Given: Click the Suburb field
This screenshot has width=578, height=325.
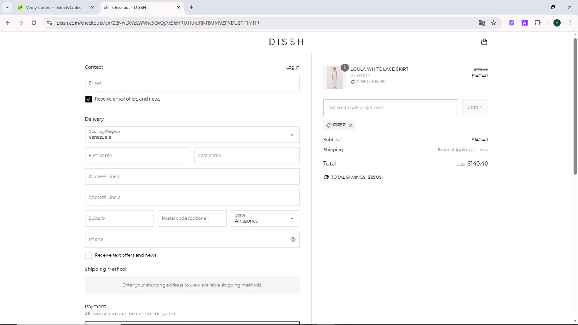Looking at the screenshot, I should coord(119,218).
